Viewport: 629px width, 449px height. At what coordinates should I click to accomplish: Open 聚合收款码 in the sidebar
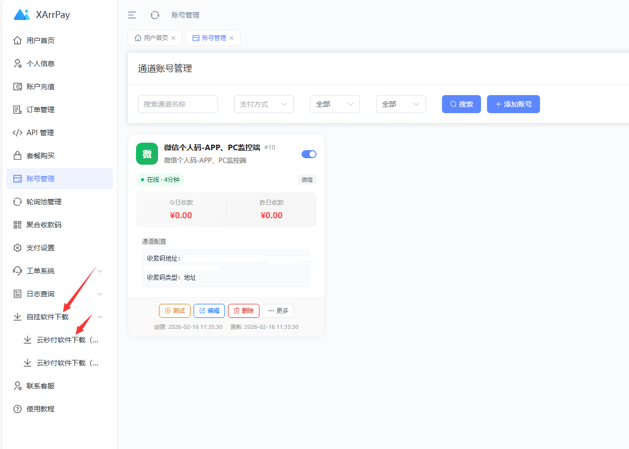pyautogui.click(x=59, y=225)
